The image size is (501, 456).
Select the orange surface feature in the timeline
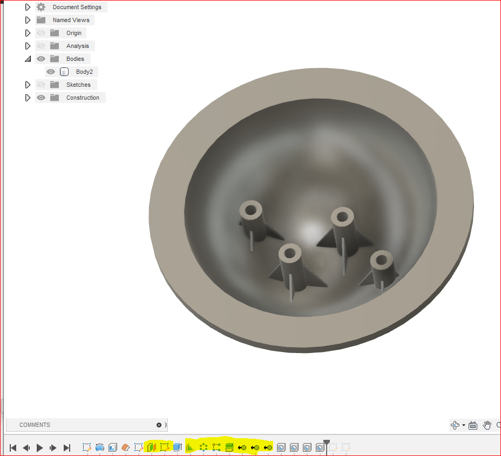click(126, 447)
